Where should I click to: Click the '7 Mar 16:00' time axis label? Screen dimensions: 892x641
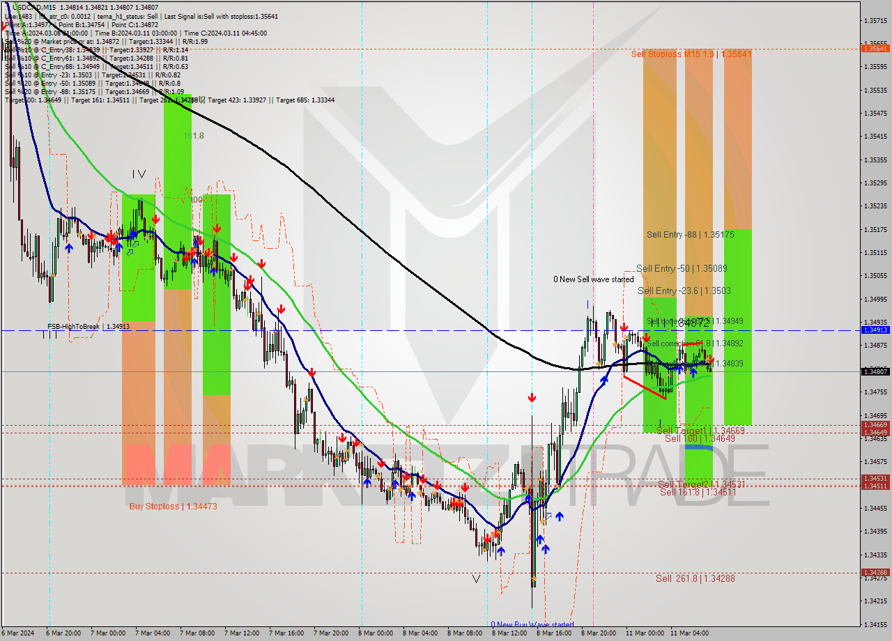tap(286, 633)
